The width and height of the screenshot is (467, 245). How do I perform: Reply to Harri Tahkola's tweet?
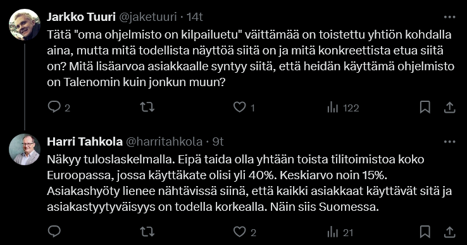click(54, 231)
